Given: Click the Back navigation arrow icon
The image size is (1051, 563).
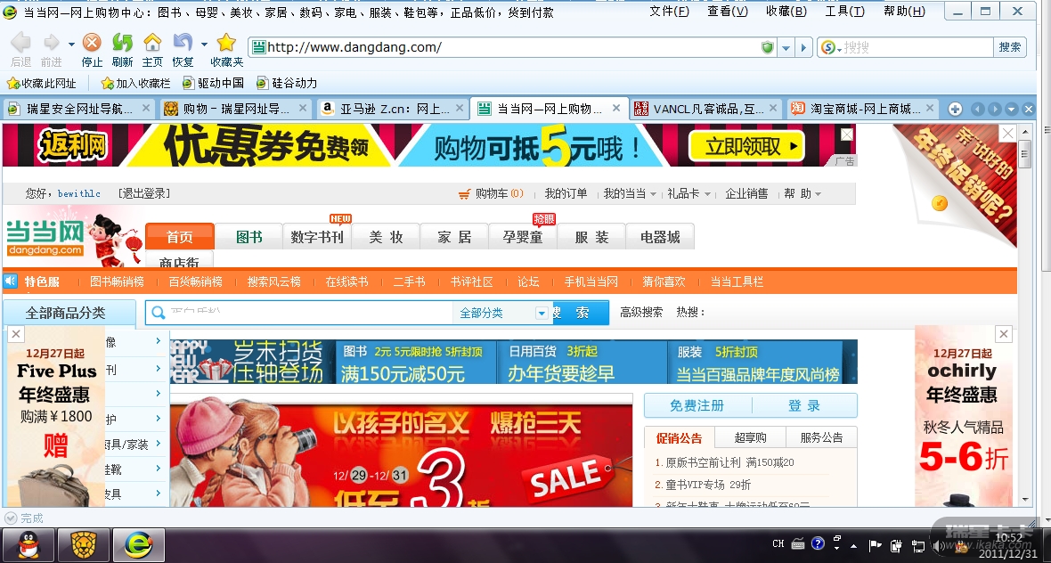Looking at the screenshot, I should (20, 43).
